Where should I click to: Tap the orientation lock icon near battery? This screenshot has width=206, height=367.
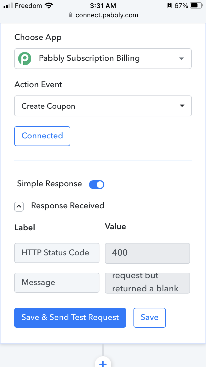point(169,6)
